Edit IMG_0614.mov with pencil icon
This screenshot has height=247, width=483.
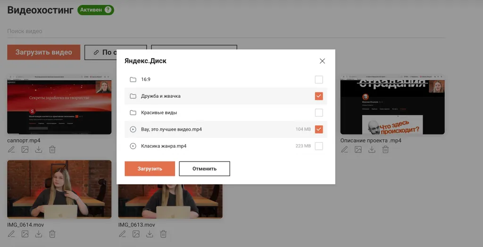[11, 234]
